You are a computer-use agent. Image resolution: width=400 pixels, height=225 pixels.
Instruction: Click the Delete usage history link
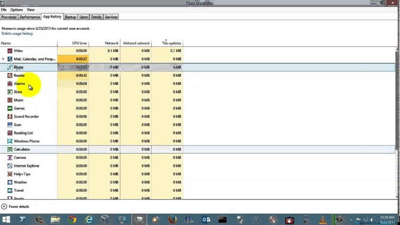click(x=17, y=34)
